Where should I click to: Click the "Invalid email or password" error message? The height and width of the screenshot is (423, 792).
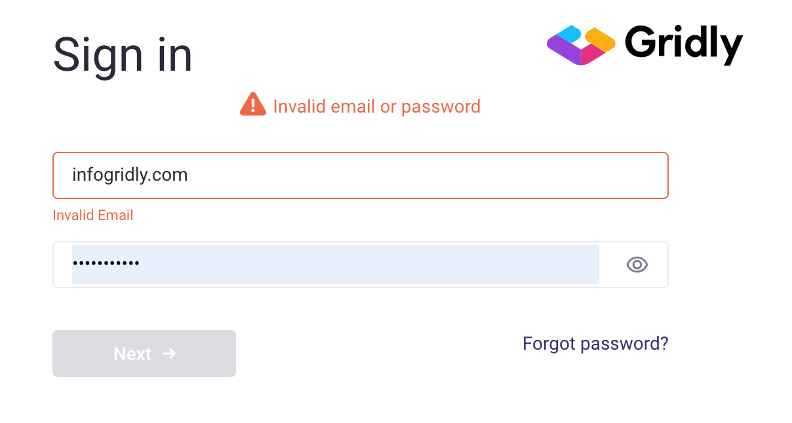(x=376, y=106)
